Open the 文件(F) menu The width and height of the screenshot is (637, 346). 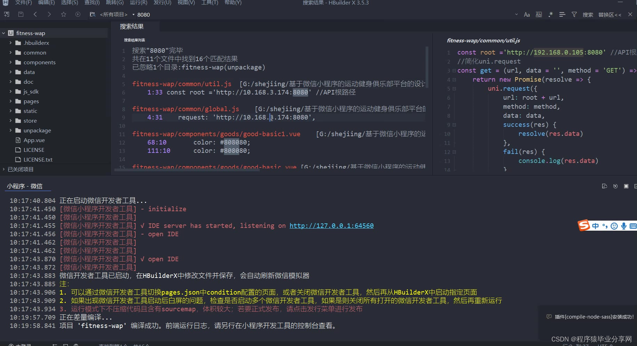point(23,2)
